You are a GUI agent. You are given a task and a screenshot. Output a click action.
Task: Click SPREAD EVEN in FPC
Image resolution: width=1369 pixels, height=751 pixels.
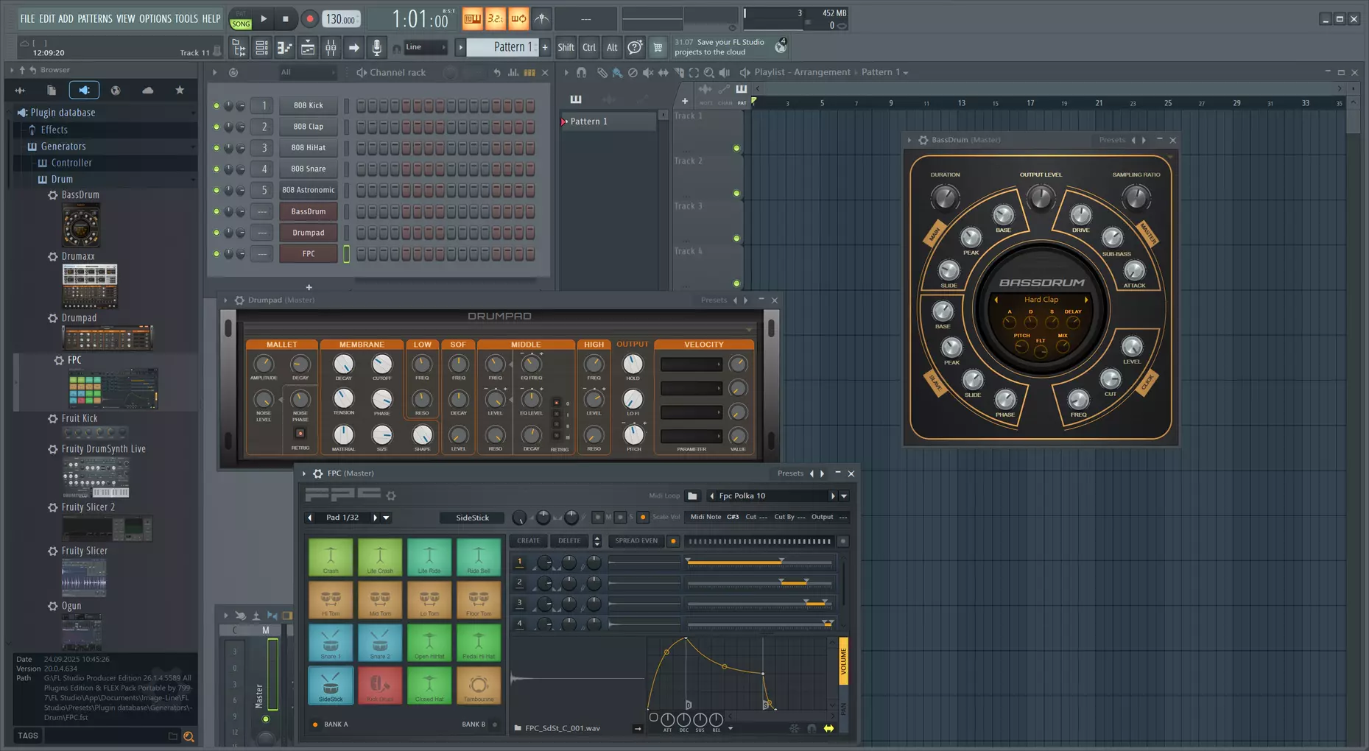coord(636,541)
